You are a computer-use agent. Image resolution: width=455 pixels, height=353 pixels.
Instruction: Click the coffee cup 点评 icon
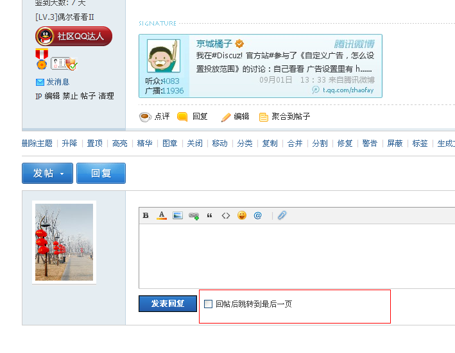[x=146, y=117]
